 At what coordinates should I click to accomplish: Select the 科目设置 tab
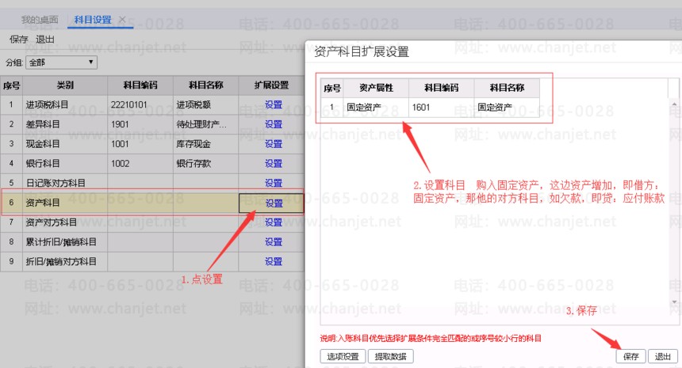click(x=93, y=20)
